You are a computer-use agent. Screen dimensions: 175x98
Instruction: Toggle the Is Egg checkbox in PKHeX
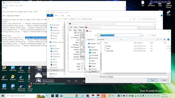pyautogui.click(x=74, y=59)
